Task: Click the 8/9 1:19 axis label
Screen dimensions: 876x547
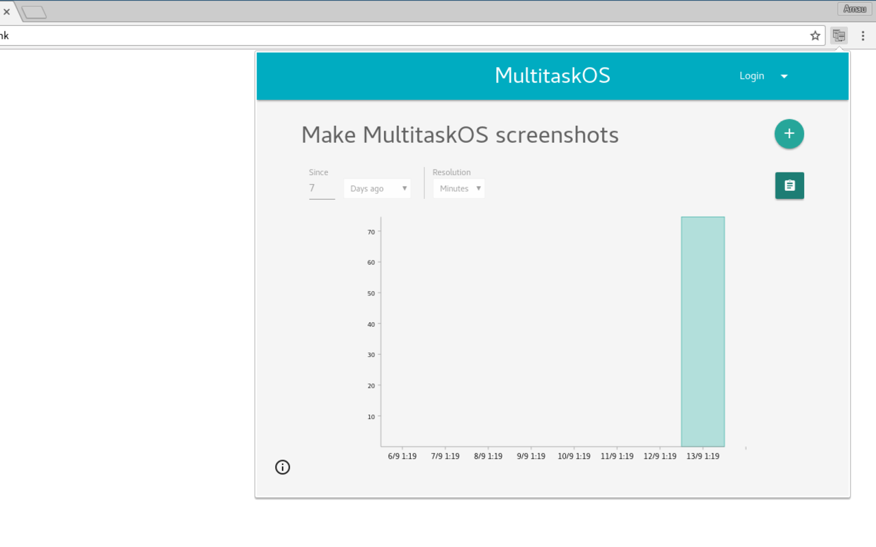Action: pos(488,456)
